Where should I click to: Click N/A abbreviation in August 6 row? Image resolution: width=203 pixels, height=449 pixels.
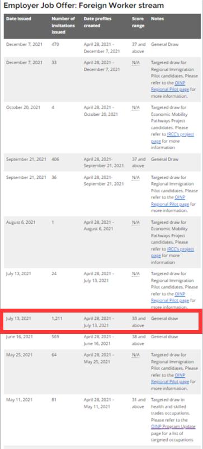point(135,222)
